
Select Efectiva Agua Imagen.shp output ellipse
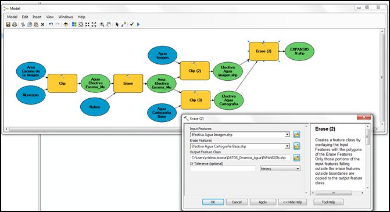[228, 71]
